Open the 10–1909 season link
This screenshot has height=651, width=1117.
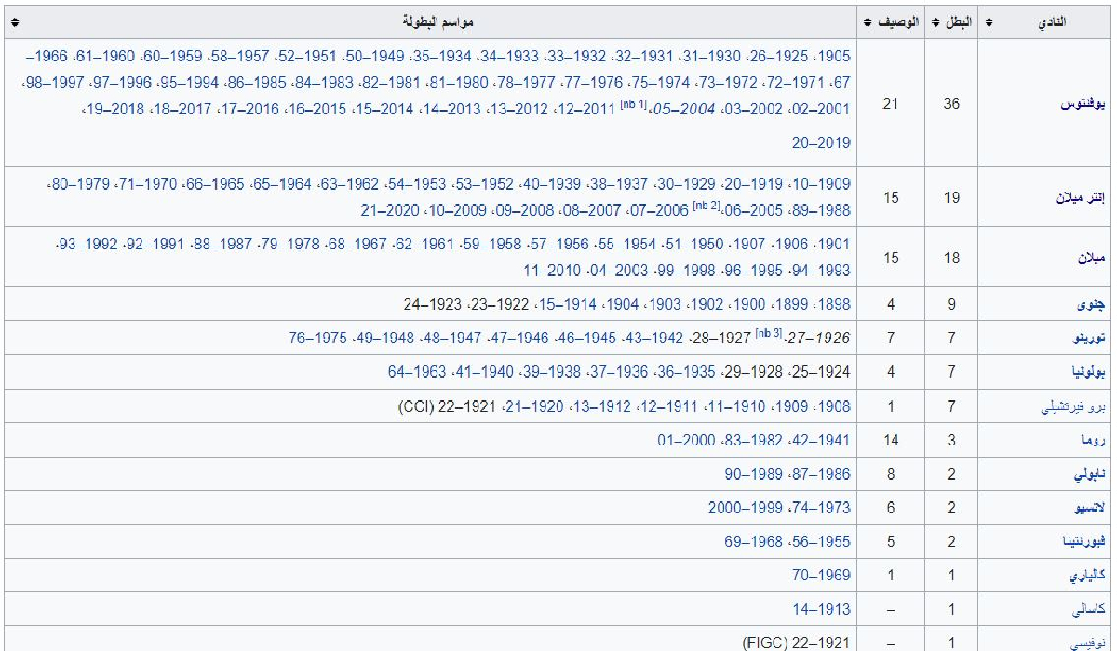point(821,184)
